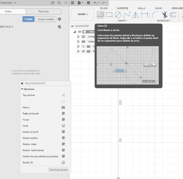The image size is (183, 179).
Task: Toggle Rejilla del boceto checkbox
Action: click(63, 114)
